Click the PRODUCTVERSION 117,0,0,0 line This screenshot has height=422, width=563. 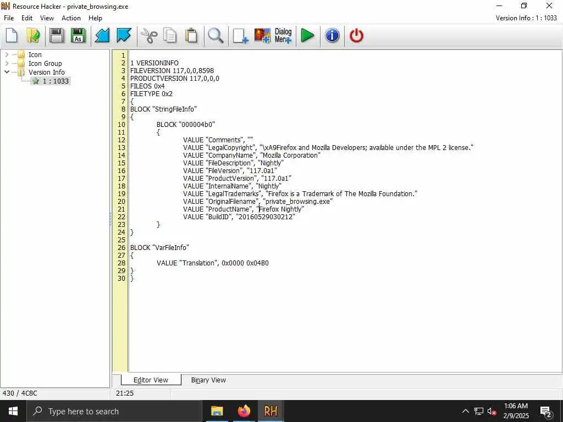point(174,78)
